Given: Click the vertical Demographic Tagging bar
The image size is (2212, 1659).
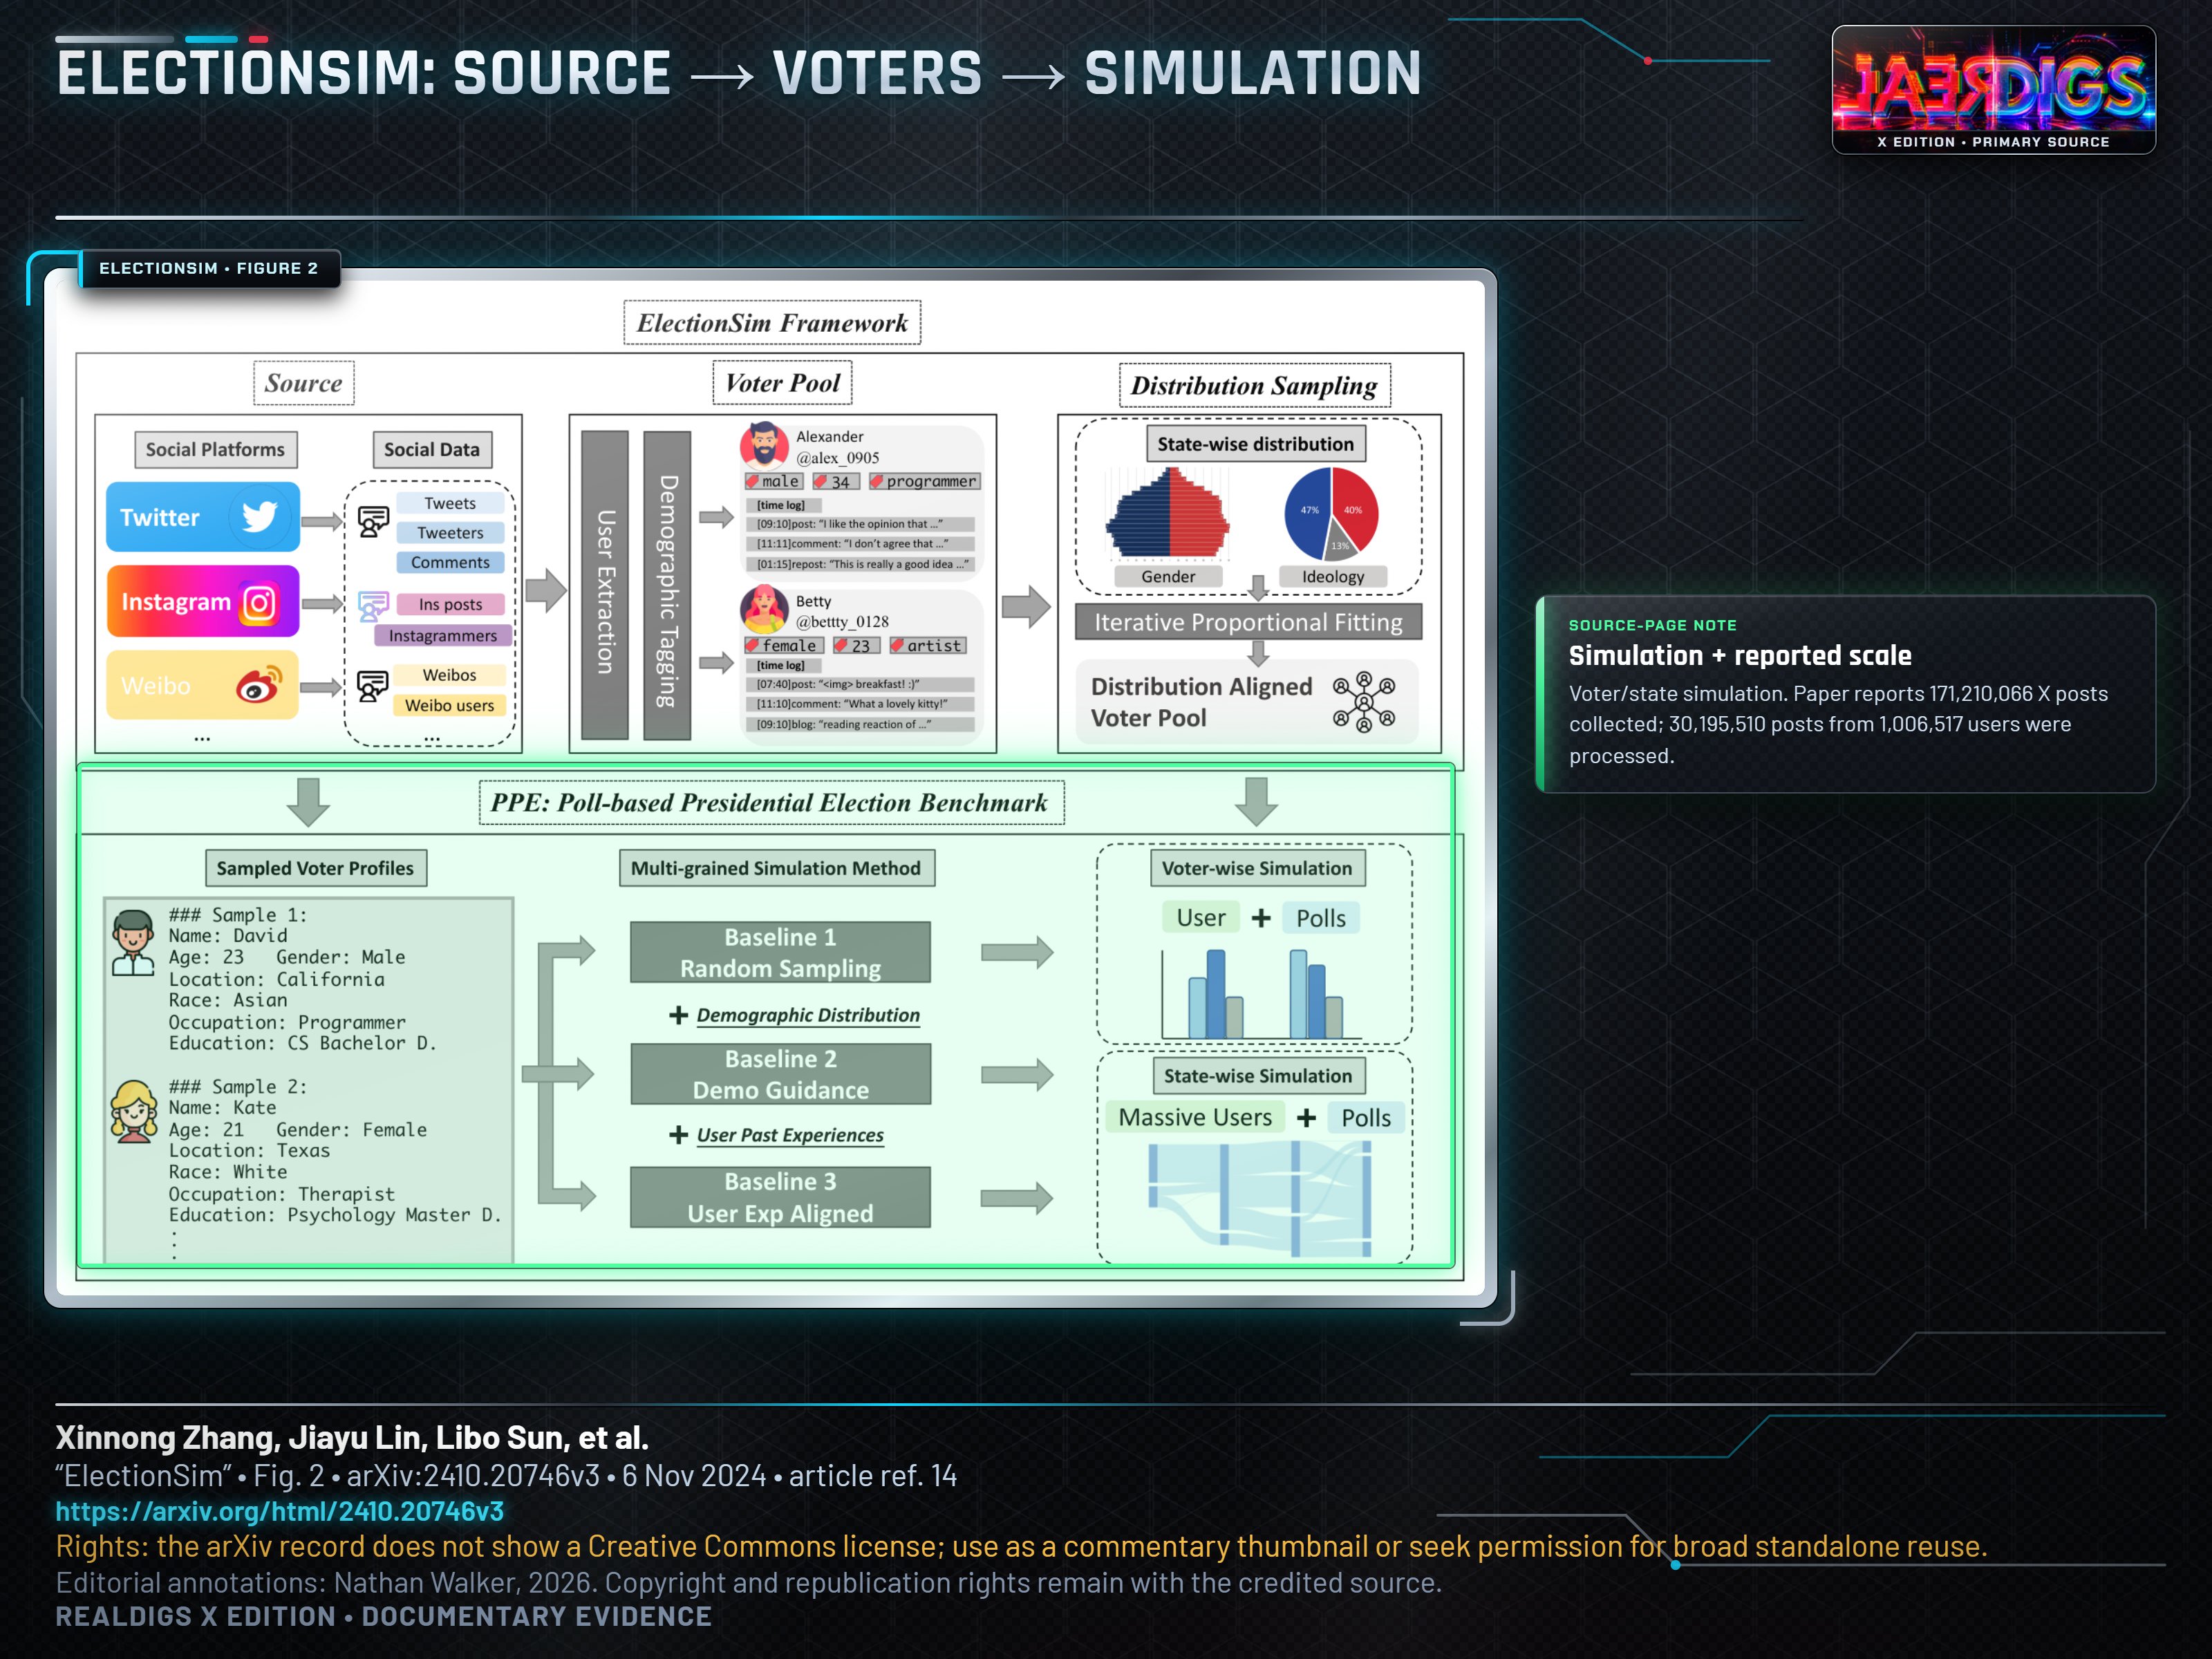Looking at the screenshot, I should pyautogui.click(x=667, y=586).
